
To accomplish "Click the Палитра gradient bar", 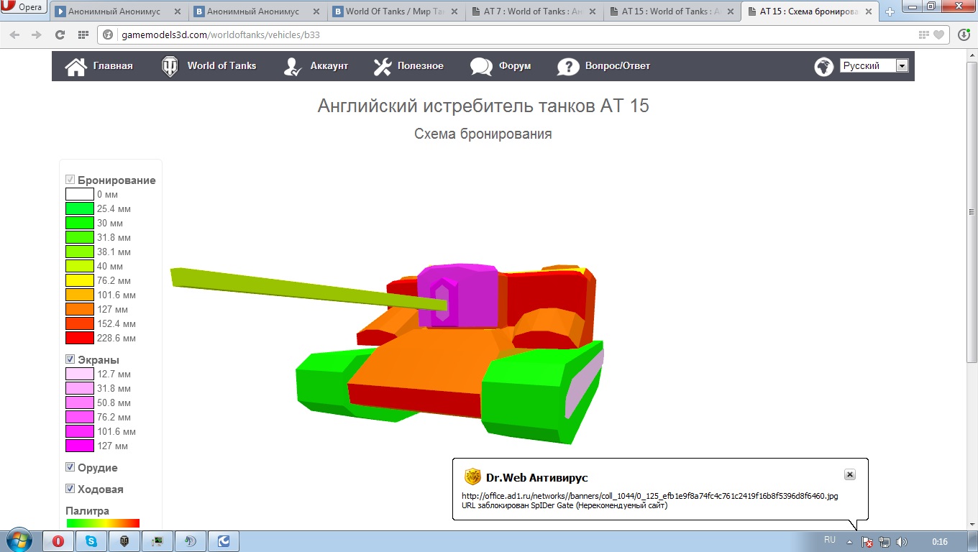I will point(103,523).
